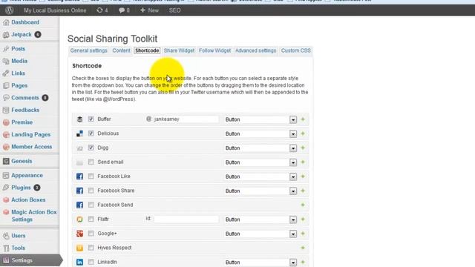The height and width of the screenshot is (267, 475).
Task: Click the Google+ row icon
Action: [x=79, y=234]
